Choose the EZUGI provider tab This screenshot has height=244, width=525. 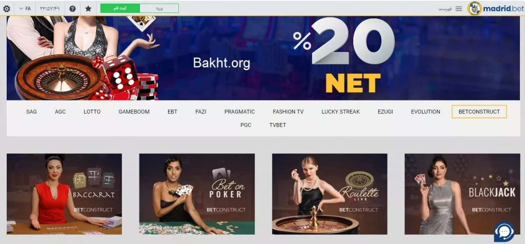tap(386, 112)
